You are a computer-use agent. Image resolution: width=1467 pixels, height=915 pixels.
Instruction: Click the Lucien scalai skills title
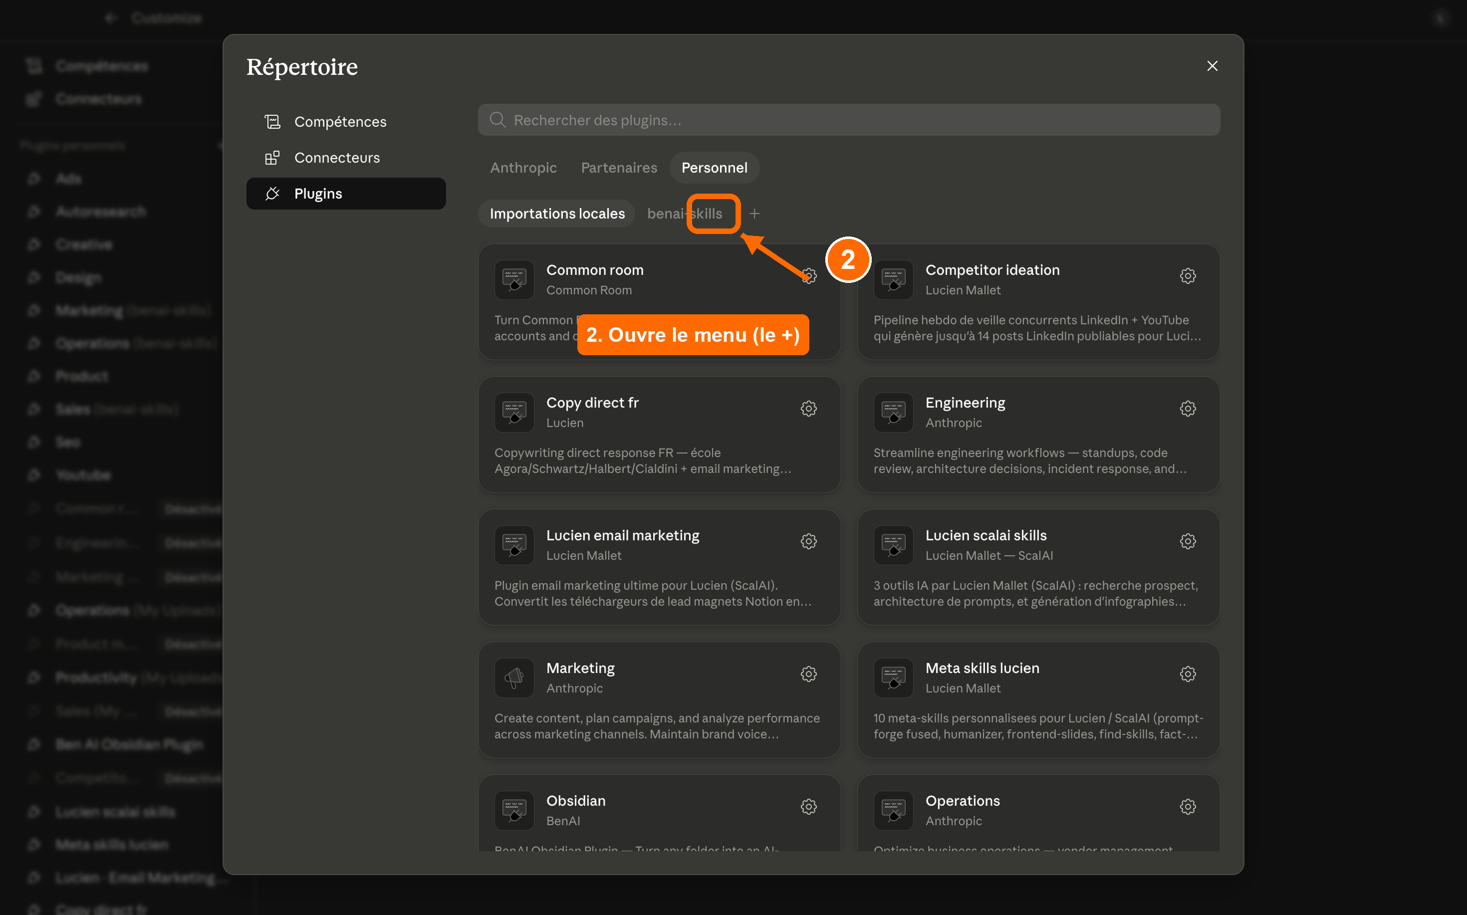(x=986, y=535)
